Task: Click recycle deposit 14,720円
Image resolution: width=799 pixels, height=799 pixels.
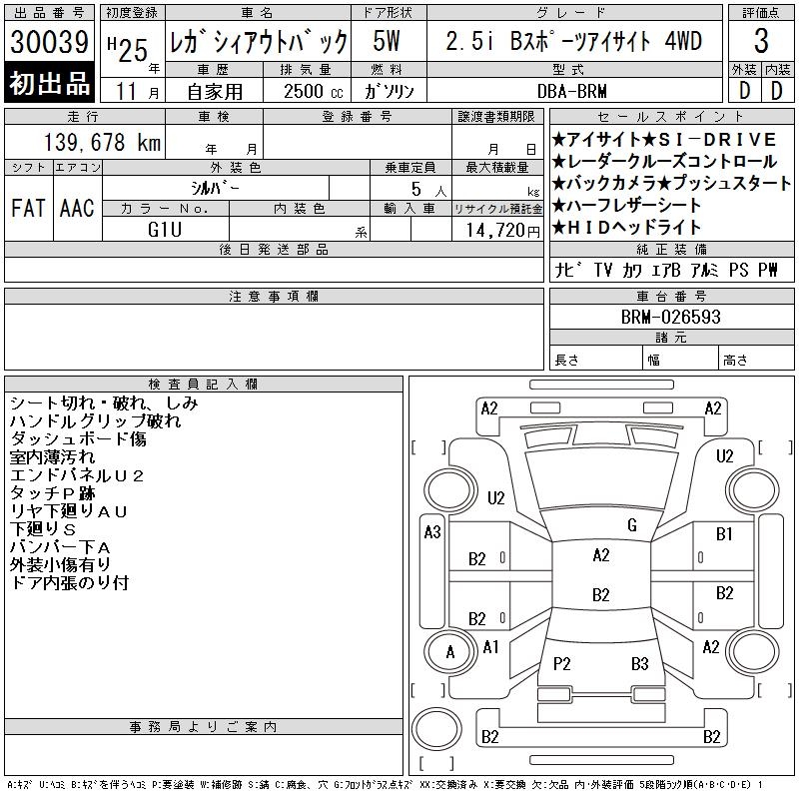Action: [502, 230]
